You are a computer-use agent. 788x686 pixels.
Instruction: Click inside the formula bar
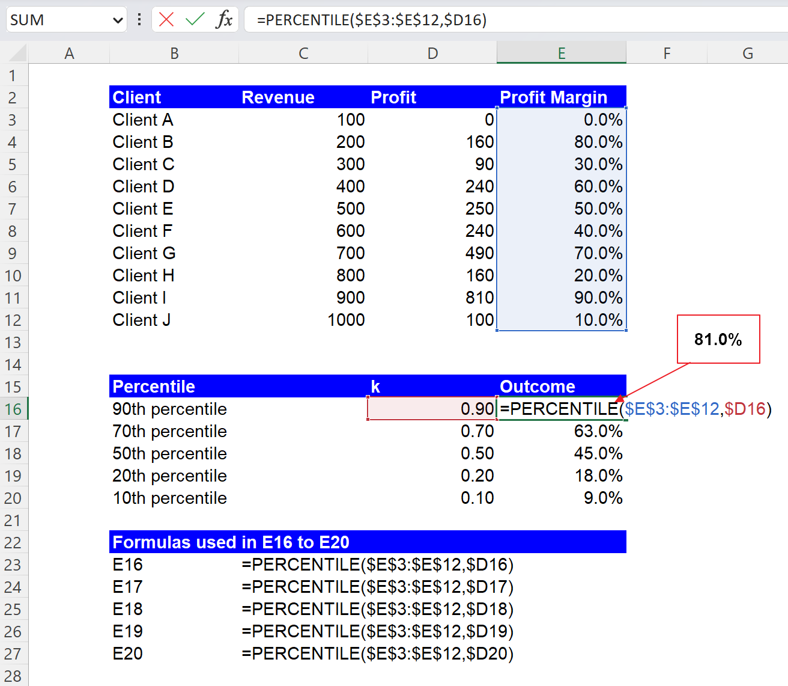[420, 20]
